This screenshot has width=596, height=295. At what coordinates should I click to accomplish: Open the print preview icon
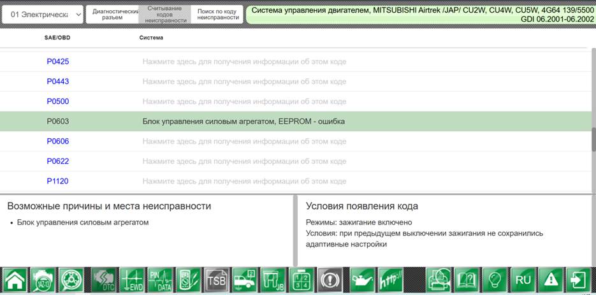pos(439,280)
